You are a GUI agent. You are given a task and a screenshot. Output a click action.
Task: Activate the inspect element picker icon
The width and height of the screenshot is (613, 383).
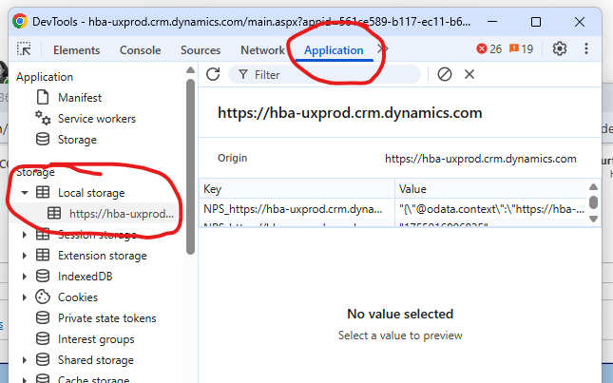click(x=24, y=49)
